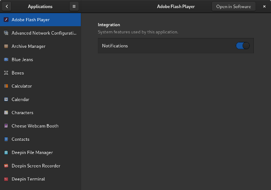Screen dimensions: 271x190
Task: Click Open in Software button
Action: tap(234, 6)
